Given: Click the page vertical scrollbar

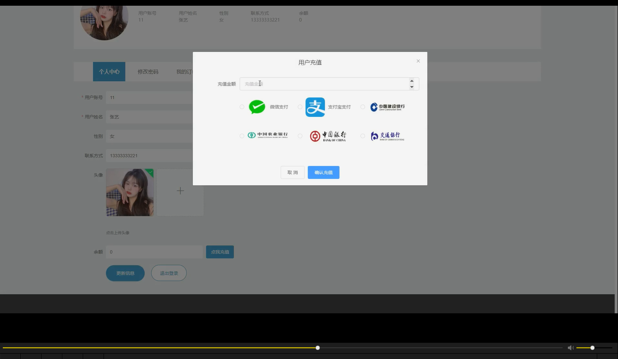Looking at the screenshot, I should [616, 160].
